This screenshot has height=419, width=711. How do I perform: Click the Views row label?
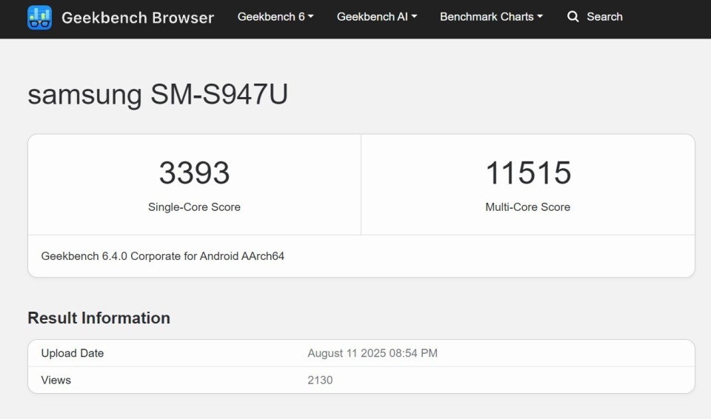56,380
